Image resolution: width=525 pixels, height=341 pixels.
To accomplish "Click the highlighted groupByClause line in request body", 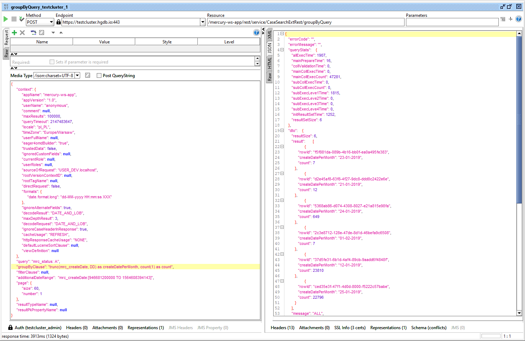I will tap(136, 267).
